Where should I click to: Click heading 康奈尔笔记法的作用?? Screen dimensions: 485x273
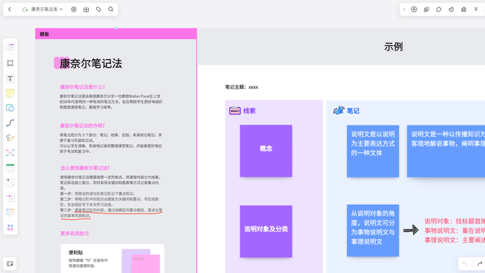[x=82, y=125]
